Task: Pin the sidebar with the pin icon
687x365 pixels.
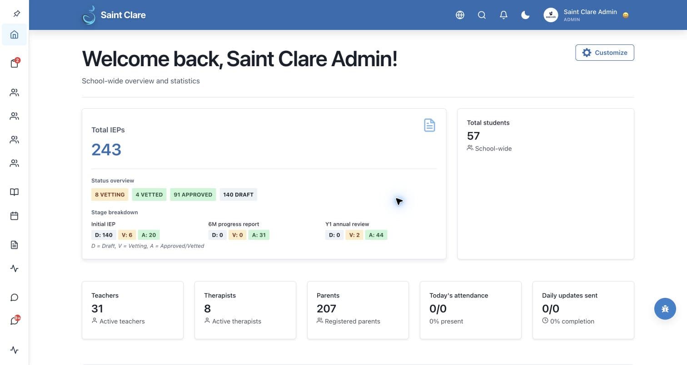Action: [x=16, y=14]
